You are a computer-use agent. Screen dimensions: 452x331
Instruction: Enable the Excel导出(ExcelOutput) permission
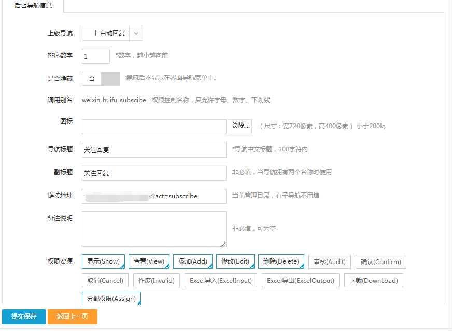pos(300,281)
